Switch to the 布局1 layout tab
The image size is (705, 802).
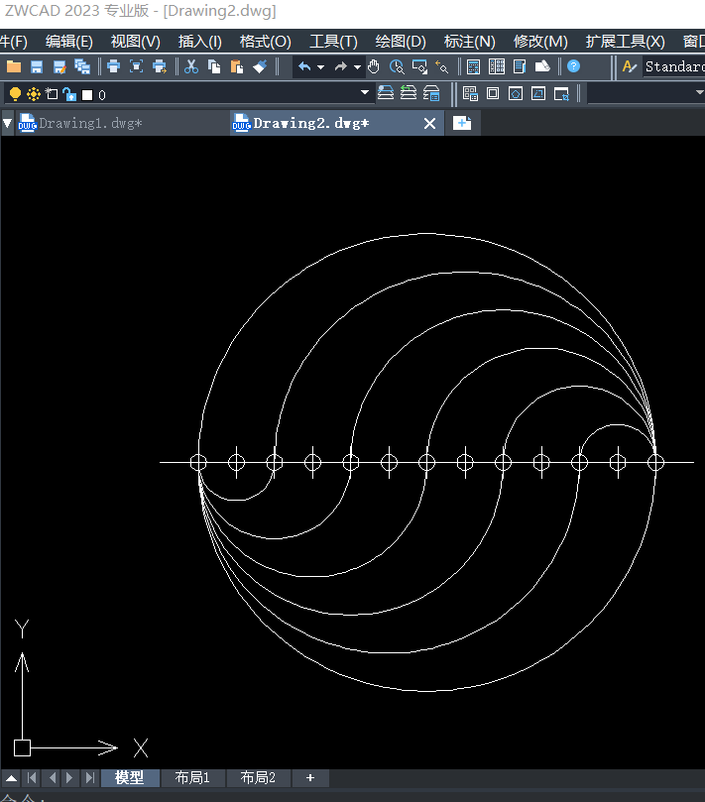[x=192, y=778]
